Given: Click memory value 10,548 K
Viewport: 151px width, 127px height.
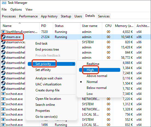Looking at the screenshot, I should click(127, 37).
